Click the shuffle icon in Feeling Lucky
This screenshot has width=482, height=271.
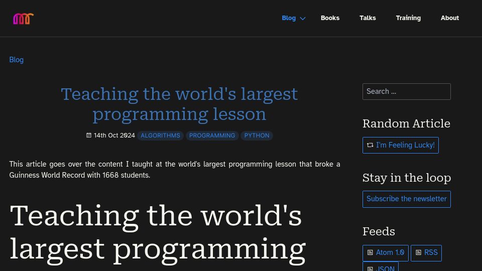click(370, 145)
